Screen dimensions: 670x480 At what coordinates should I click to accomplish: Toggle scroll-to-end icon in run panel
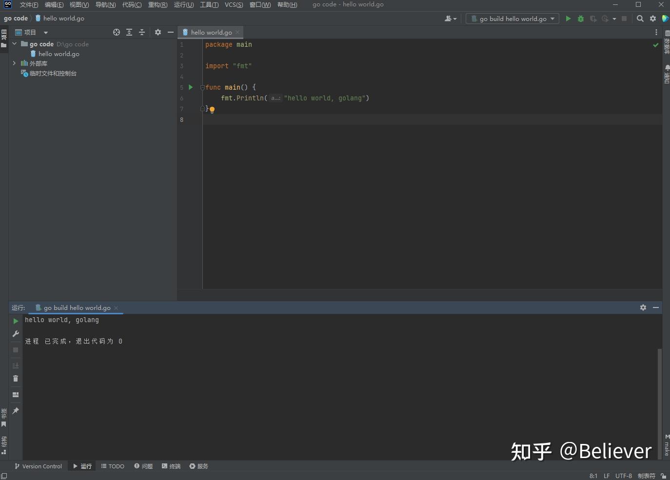16,365
